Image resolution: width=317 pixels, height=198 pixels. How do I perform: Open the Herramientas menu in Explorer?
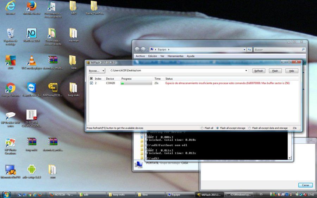(x=175, y=56)
